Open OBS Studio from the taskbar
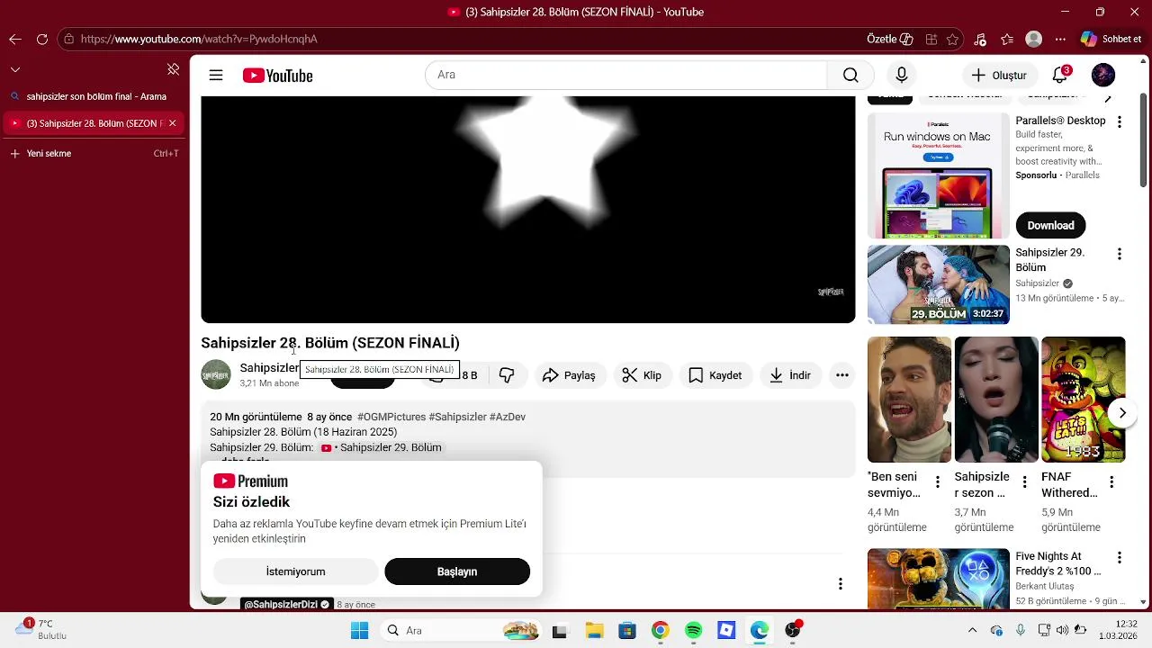The width and height of the screenshot is (1152, 648). pos(793,631)
